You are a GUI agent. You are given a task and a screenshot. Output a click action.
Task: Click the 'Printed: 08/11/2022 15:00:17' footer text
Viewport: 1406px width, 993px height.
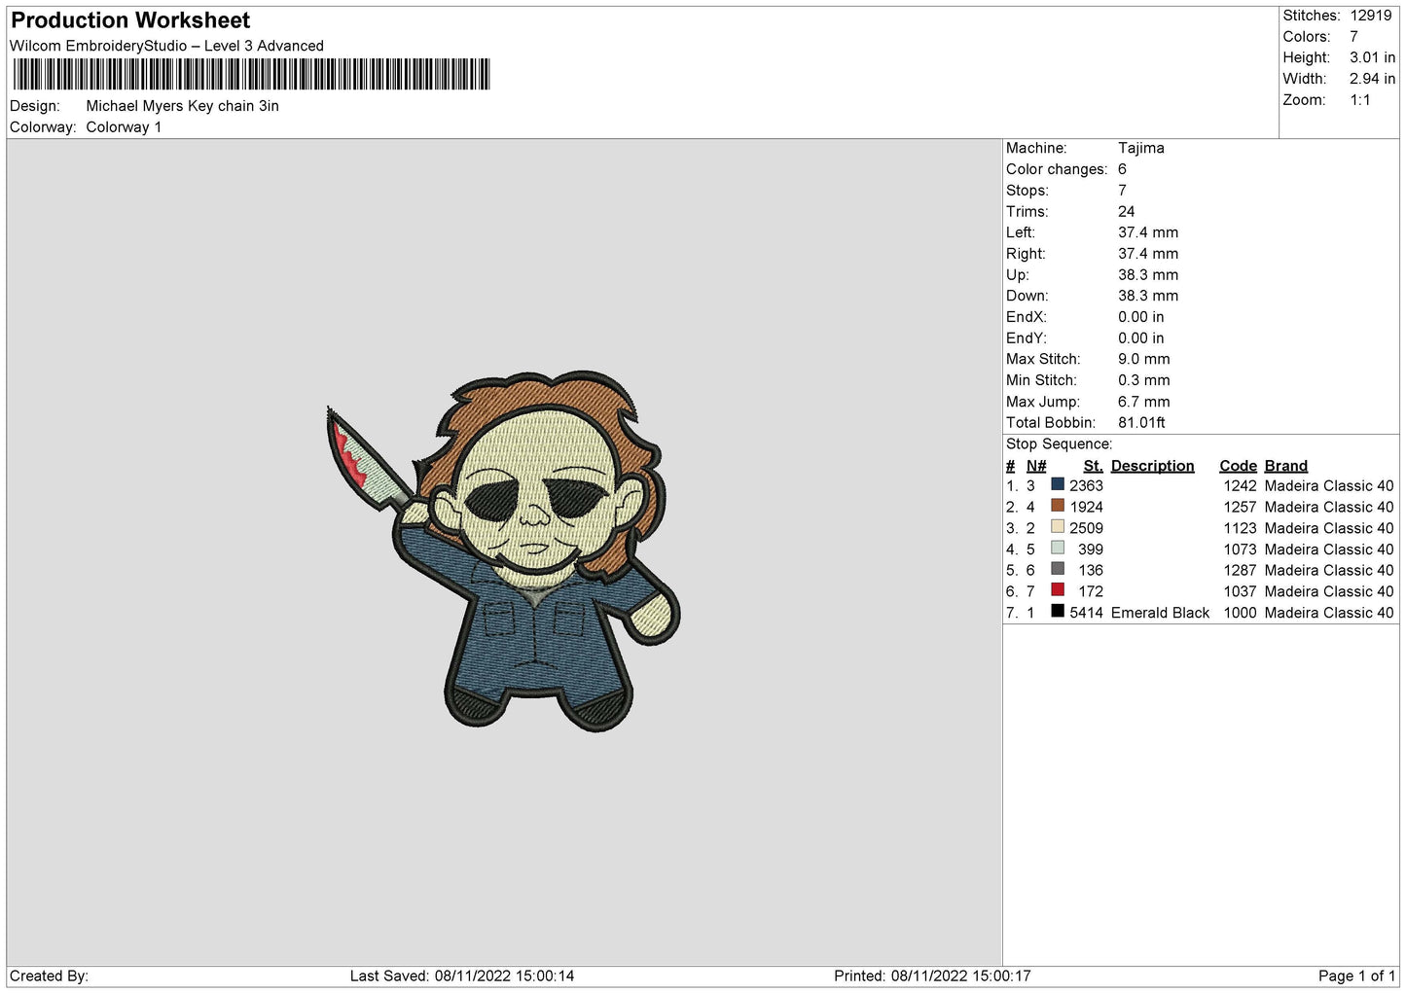click(x=932, y=976)
